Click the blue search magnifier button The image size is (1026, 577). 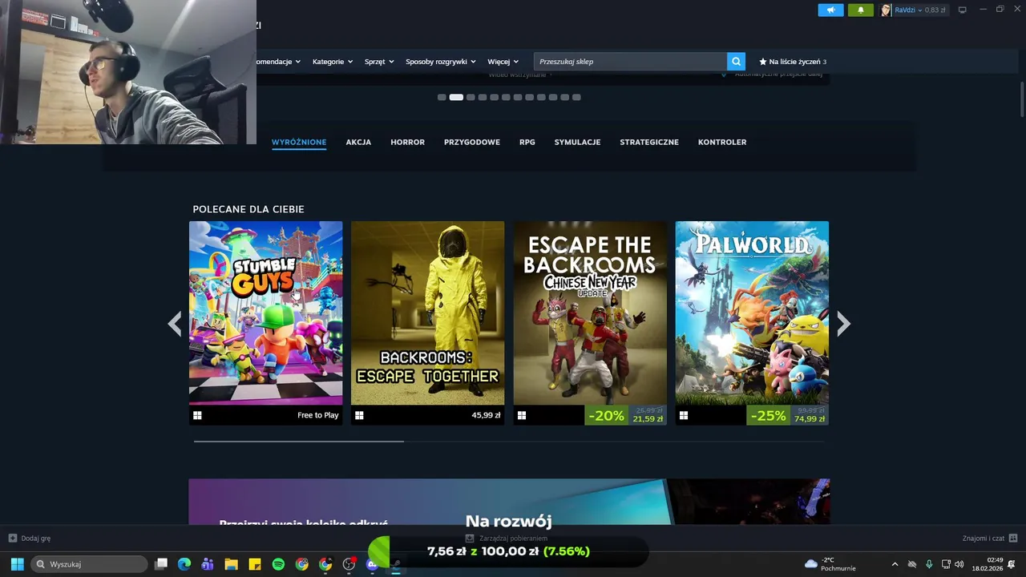coord(736,61)
